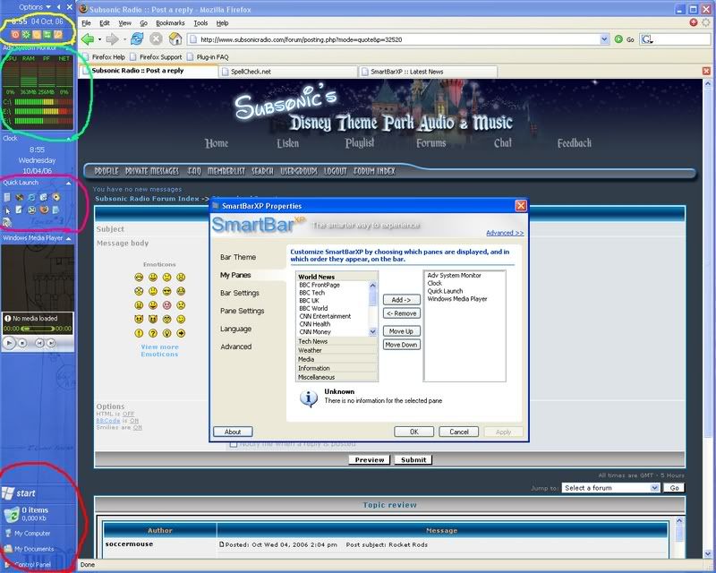Open the address bar URL dropdown
Image resolution: width=716 pixels, height=573 pixels.
pos(605,39)
